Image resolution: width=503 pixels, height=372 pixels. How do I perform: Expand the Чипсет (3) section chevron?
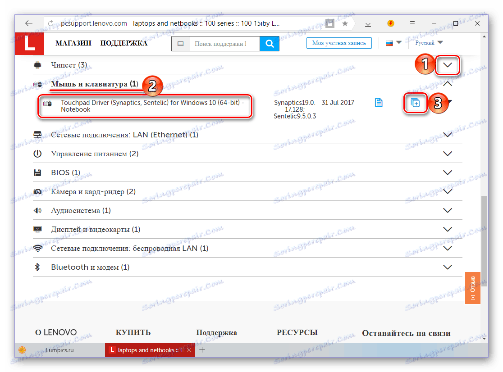point(447,65)
